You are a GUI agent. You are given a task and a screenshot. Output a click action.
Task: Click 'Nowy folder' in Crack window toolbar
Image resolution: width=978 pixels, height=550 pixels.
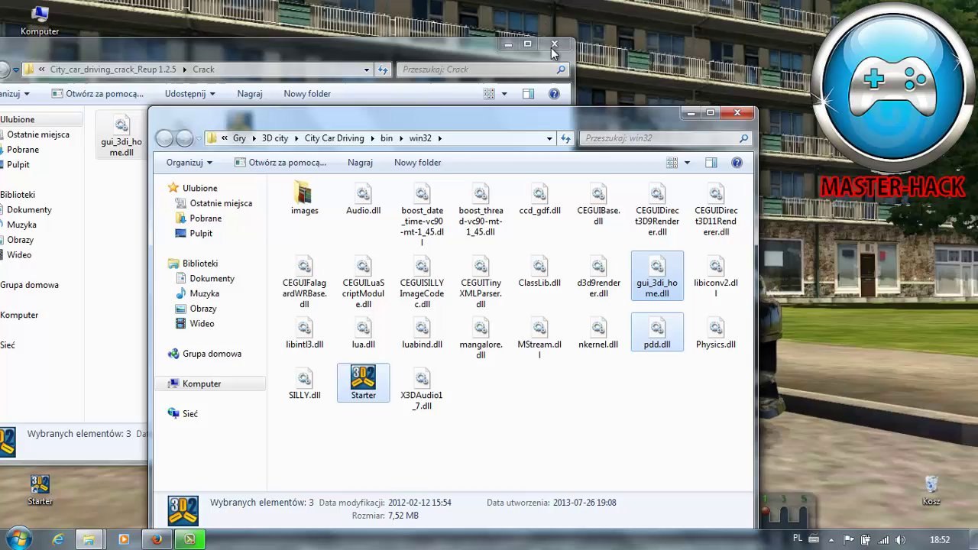click(307, 94)
